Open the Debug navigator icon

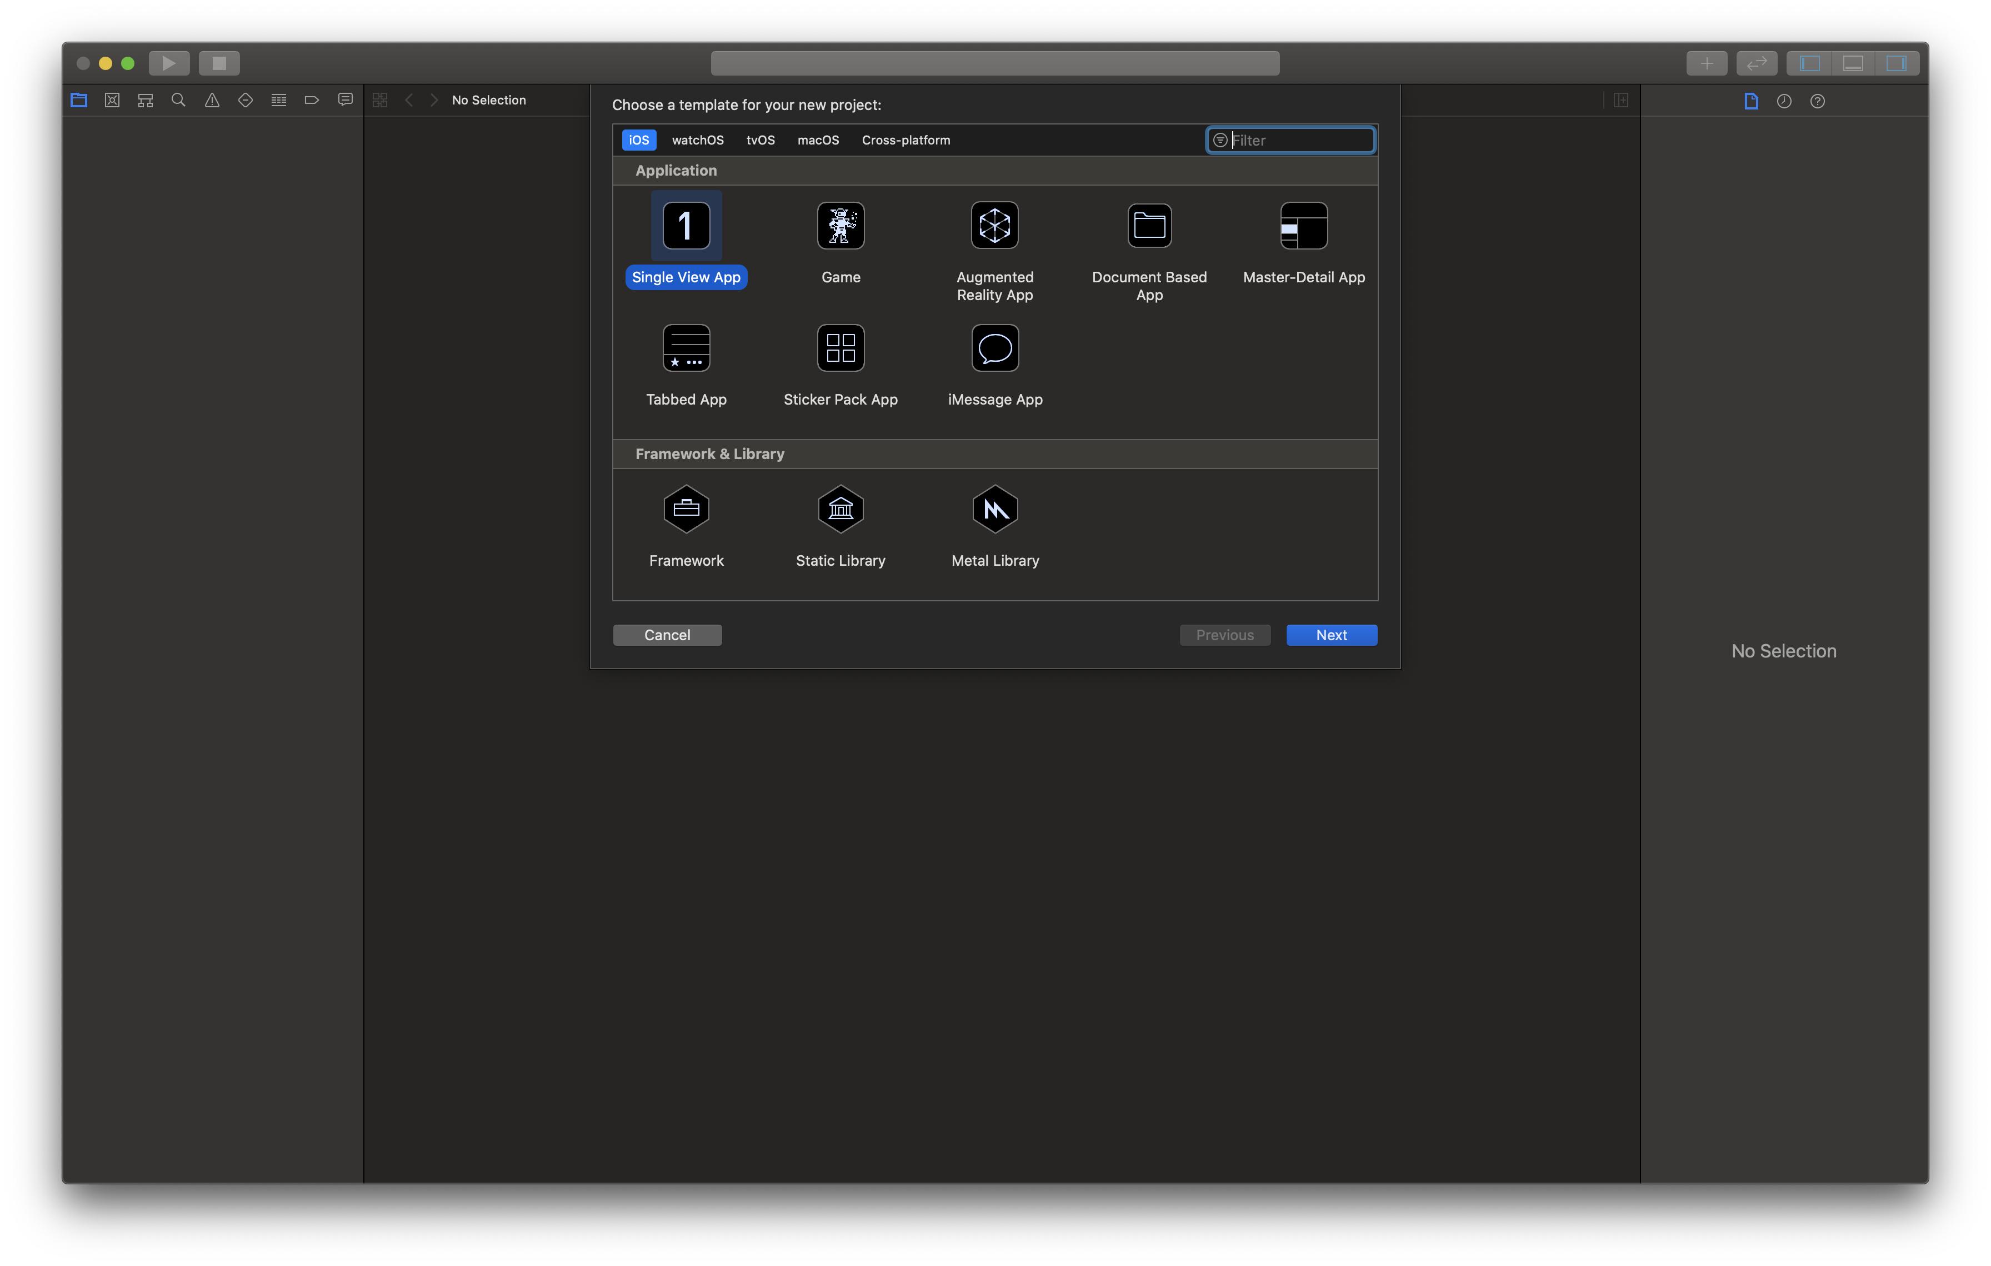279,100
